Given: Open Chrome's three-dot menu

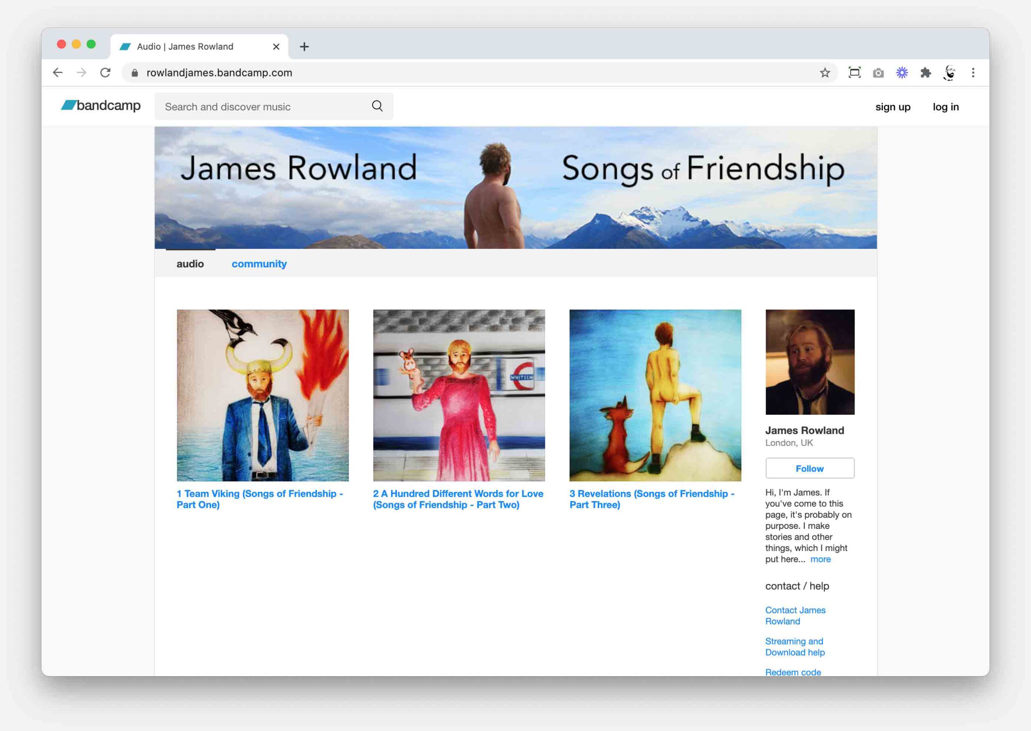Looking at the screenshot, I should [973, 72].
